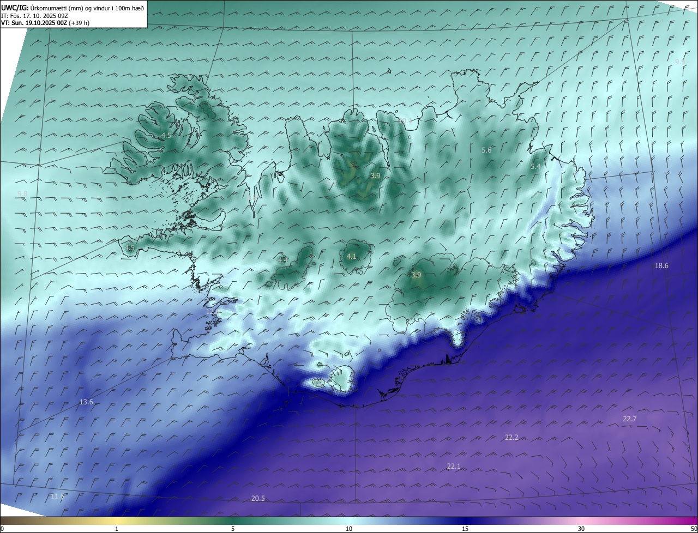Click the 4.5 label on the Westfjords

(166, 135)
